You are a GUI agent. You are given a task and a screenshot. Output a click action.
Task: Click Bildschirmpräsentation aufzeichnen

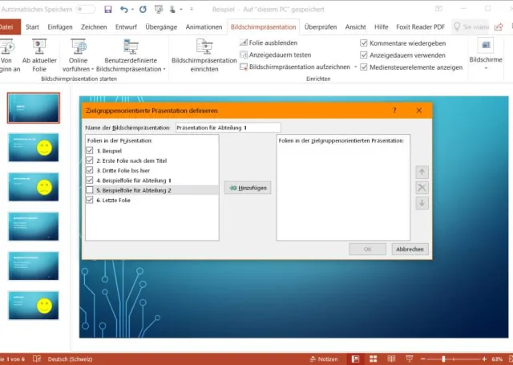(295, 67)
